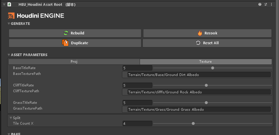
Task: Collapse the Split folder
Action: point(11,118)
